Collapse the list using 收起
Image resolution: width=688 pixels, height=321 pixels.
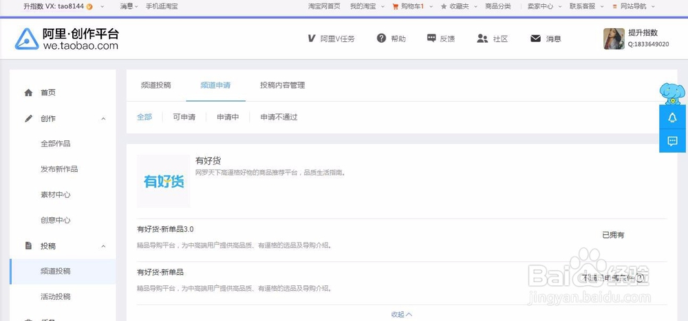pos(402,314)
